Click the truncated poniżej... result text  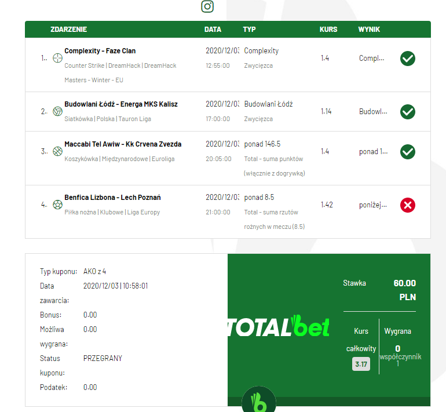[372, 205]
